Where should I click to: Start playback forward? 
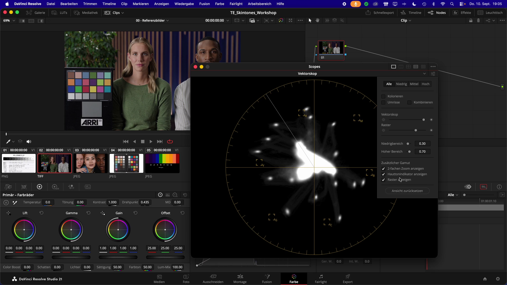(x=151, y=142)
